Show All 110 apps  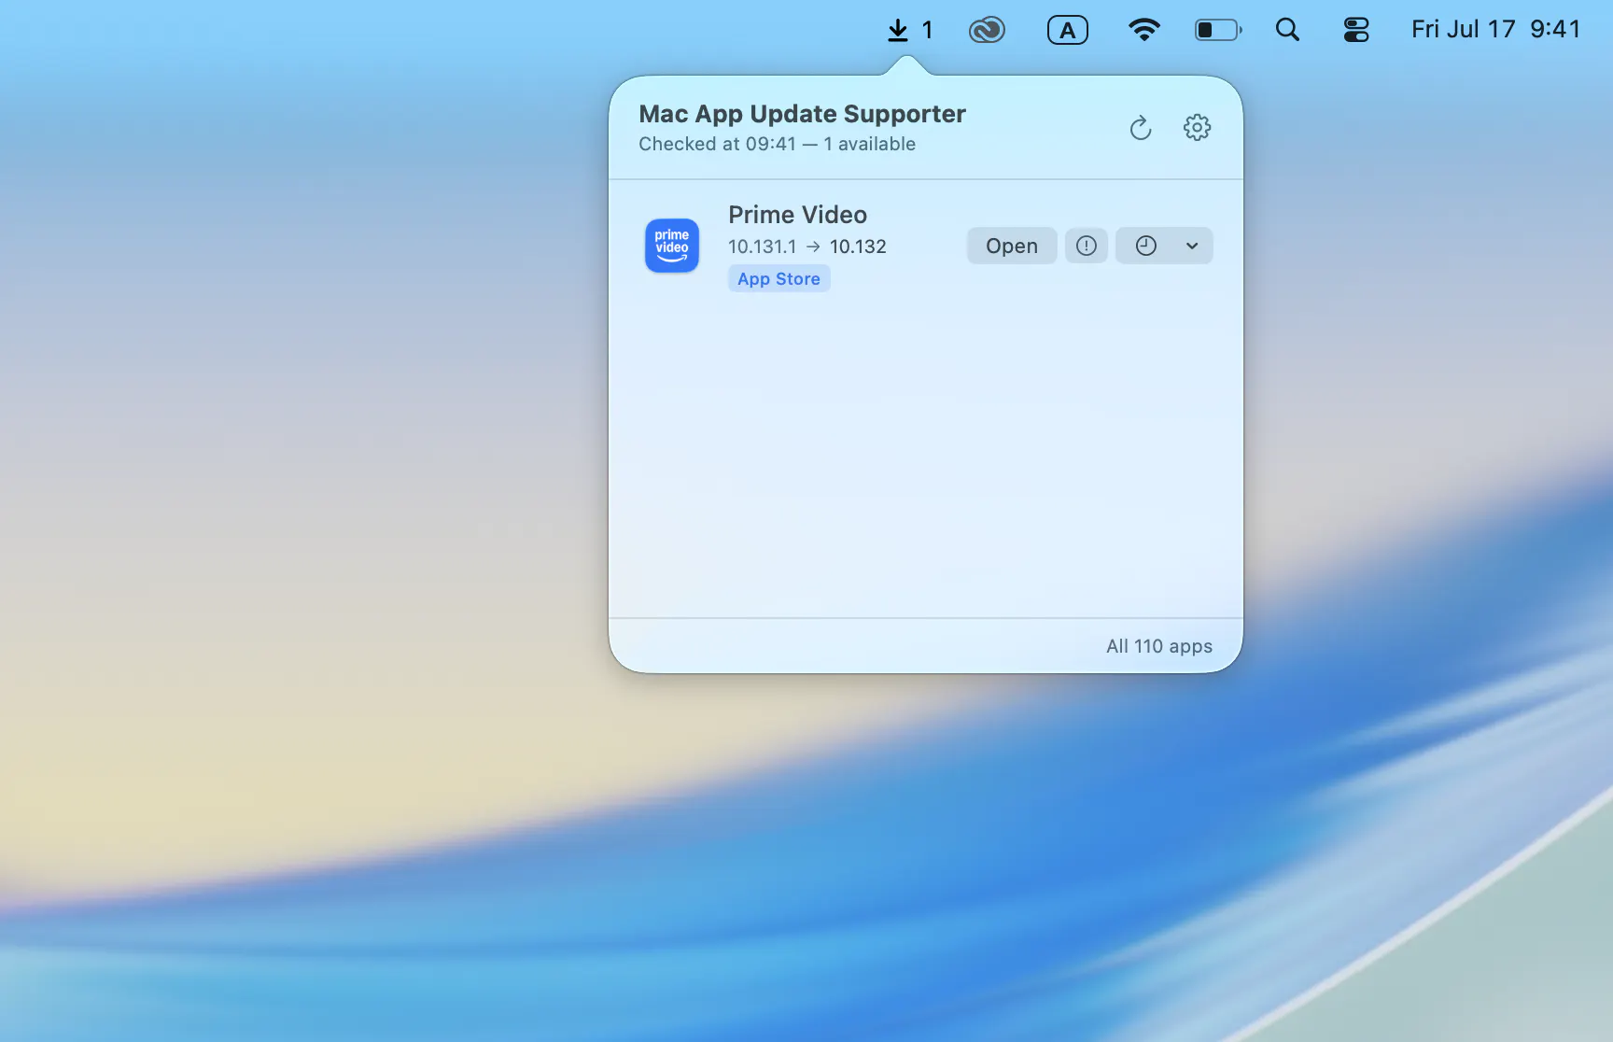tap(1159, 646)
